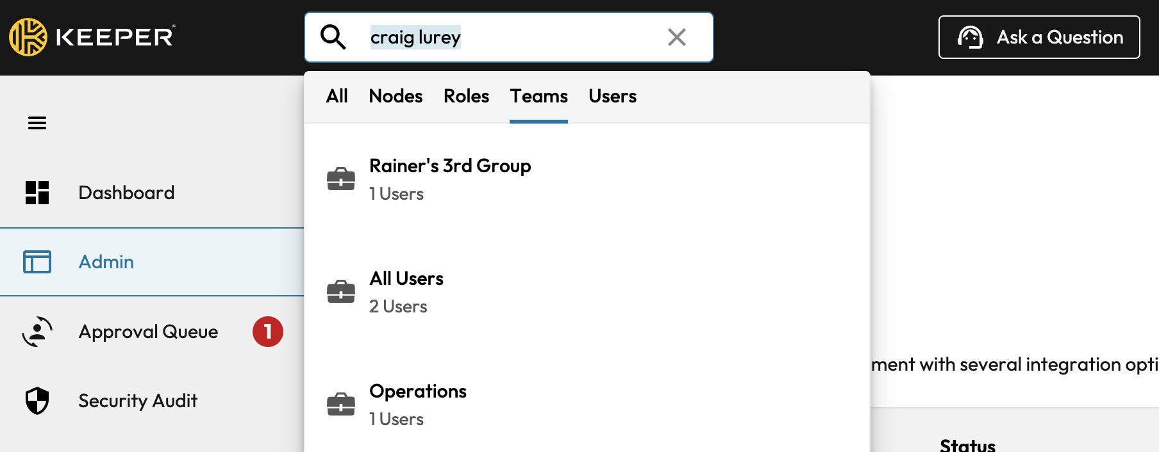Open the Approval Queue notification badge
Screen dimensions: 1159x452
[x=267, y=332]
